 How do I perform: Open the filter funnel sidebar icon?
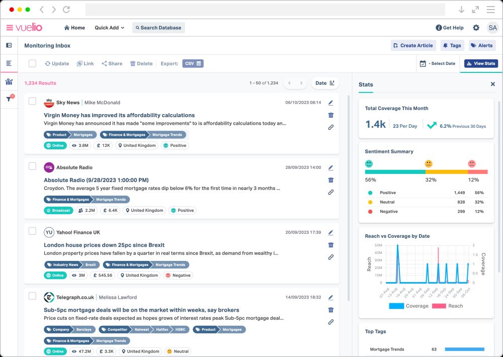[x=9, y=99]
